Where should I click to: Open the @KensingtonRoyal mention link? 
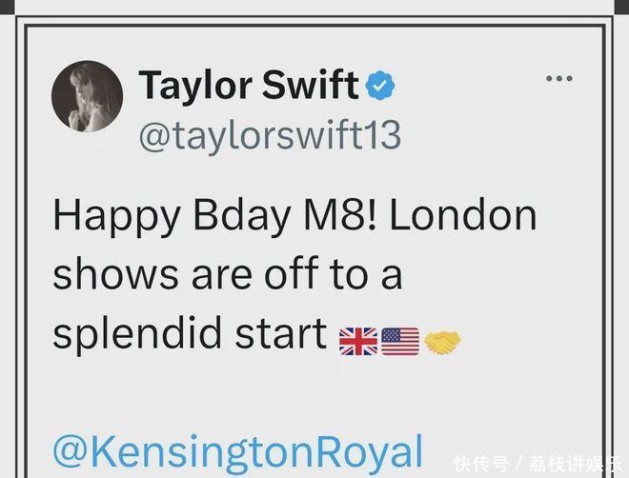point(238,452)
